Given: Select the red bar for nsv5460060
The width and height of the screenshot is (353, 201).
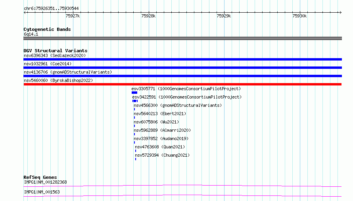Looking at the screenshot, I should click(182, 84).
